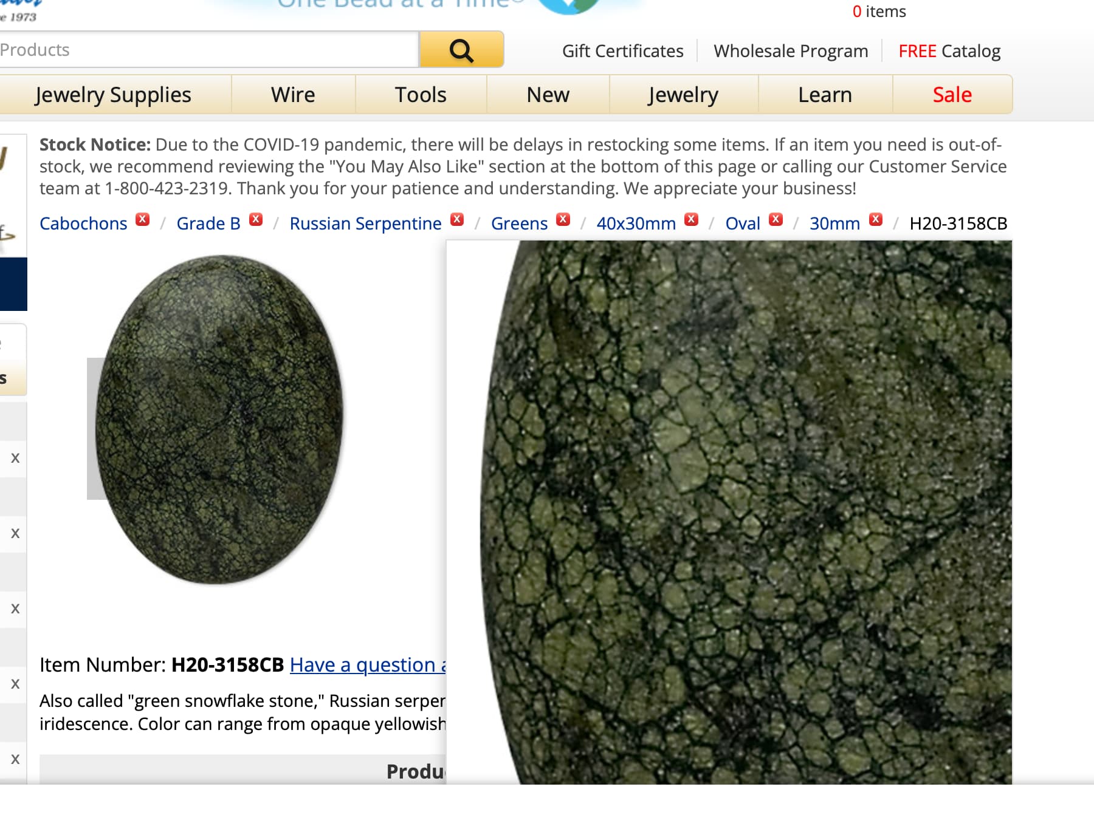
Task: Remove the Greens filter via red X
Action: coord(563,220)
